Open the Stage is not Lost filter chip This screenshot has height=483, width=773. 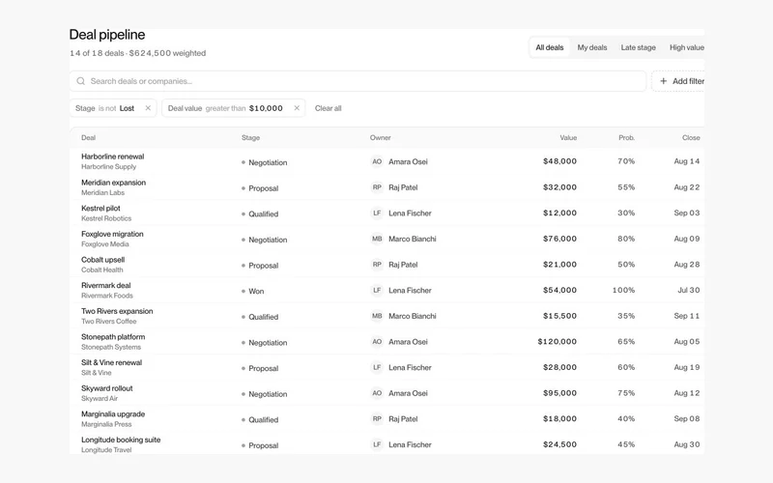113,108
